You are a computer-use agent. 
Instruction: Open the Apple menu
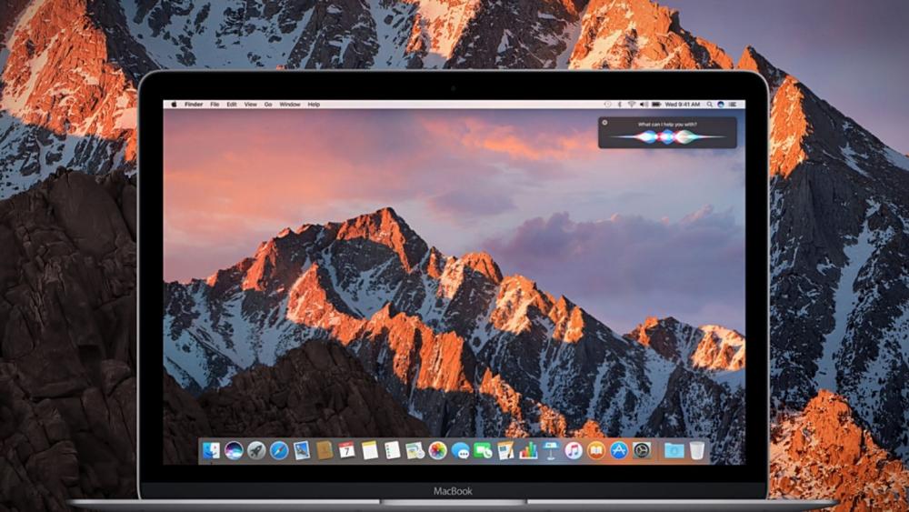(174, 105)
